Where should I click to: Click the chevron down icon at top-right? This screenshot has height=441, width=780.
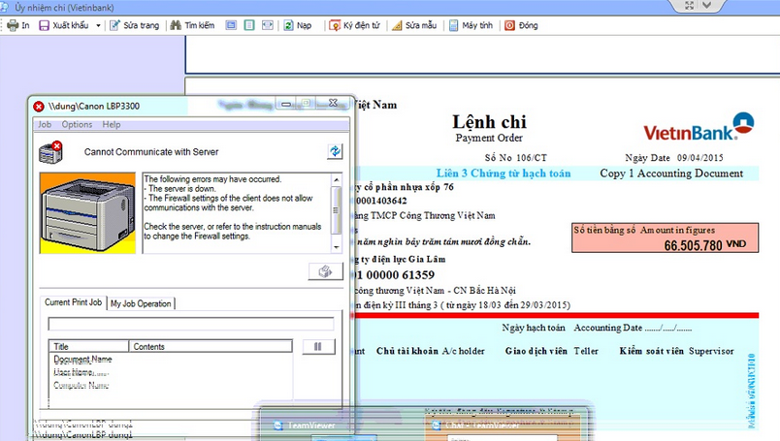coord(707,6)
